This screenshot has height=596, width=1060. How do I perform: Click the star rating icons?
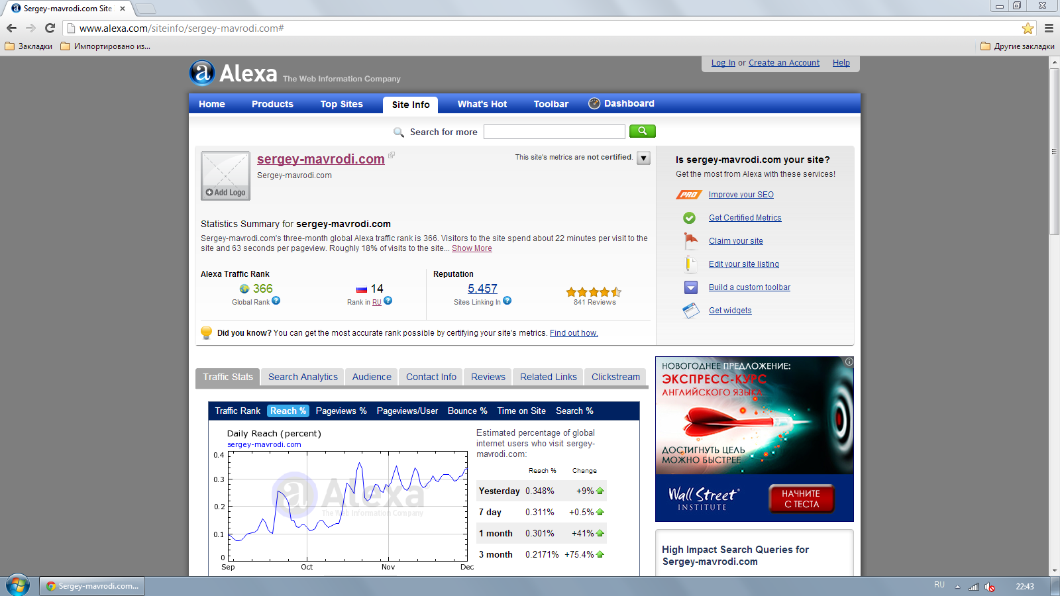click(x=594, y=292)
